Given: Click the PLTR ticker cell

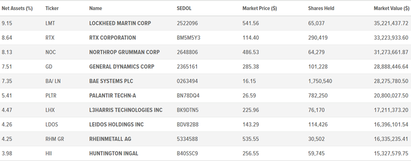Looking at the screenshot, I should (x=51, y=96).
